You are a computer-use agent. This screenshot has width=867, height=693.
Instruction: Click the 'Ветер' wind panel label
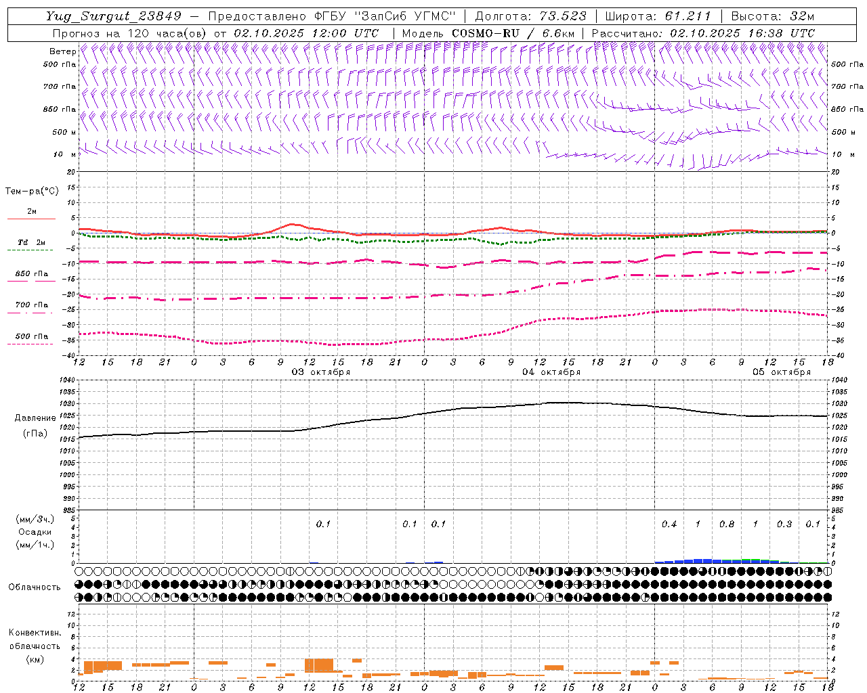[x=62, y=51]
